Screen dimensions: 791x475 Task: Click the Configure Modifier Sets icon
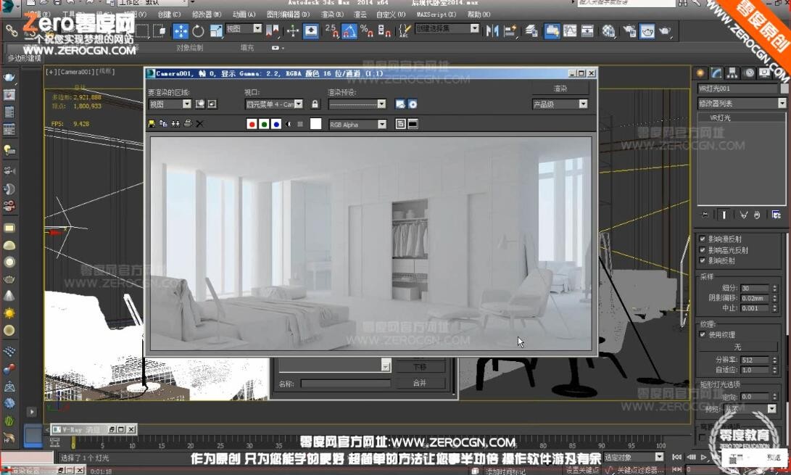coord(776,215)
